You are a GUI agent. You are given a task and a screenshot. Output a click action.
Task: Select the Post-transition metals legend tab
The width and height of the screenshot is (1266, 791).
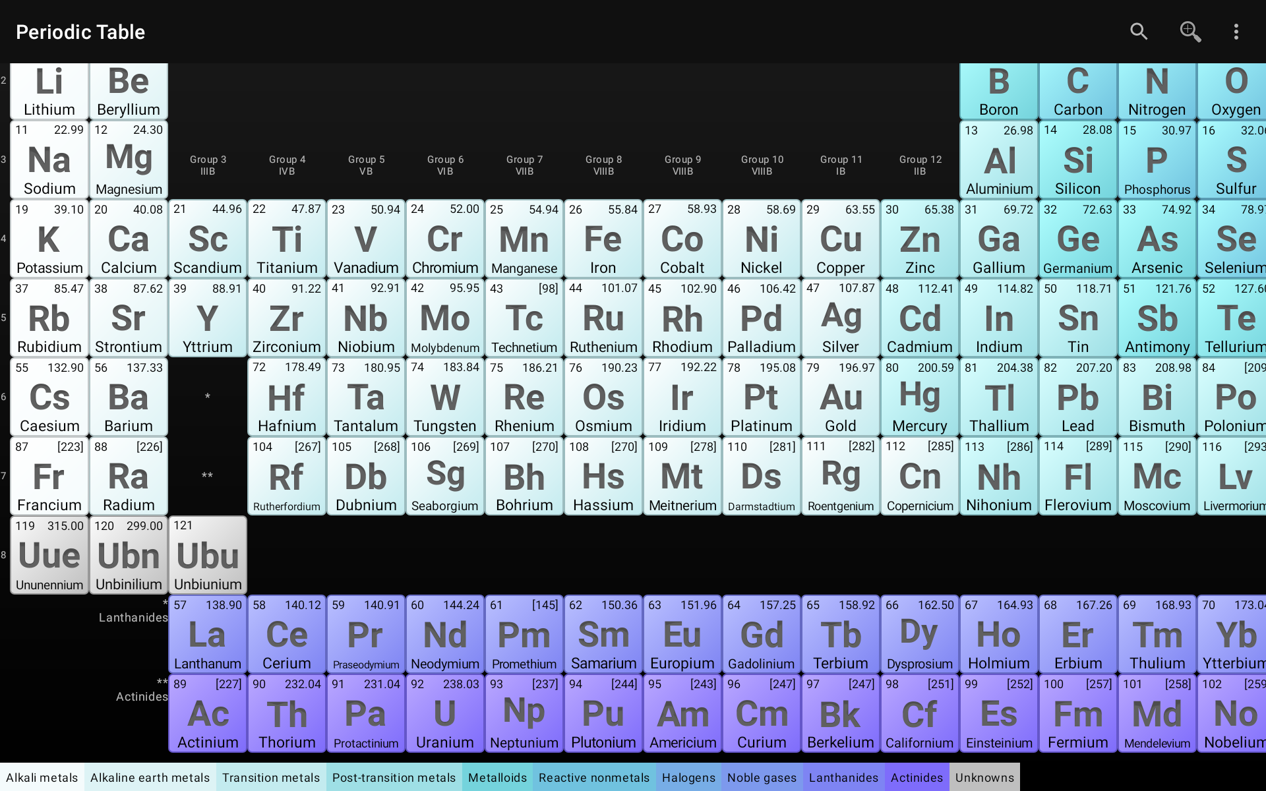coord(394,777)
